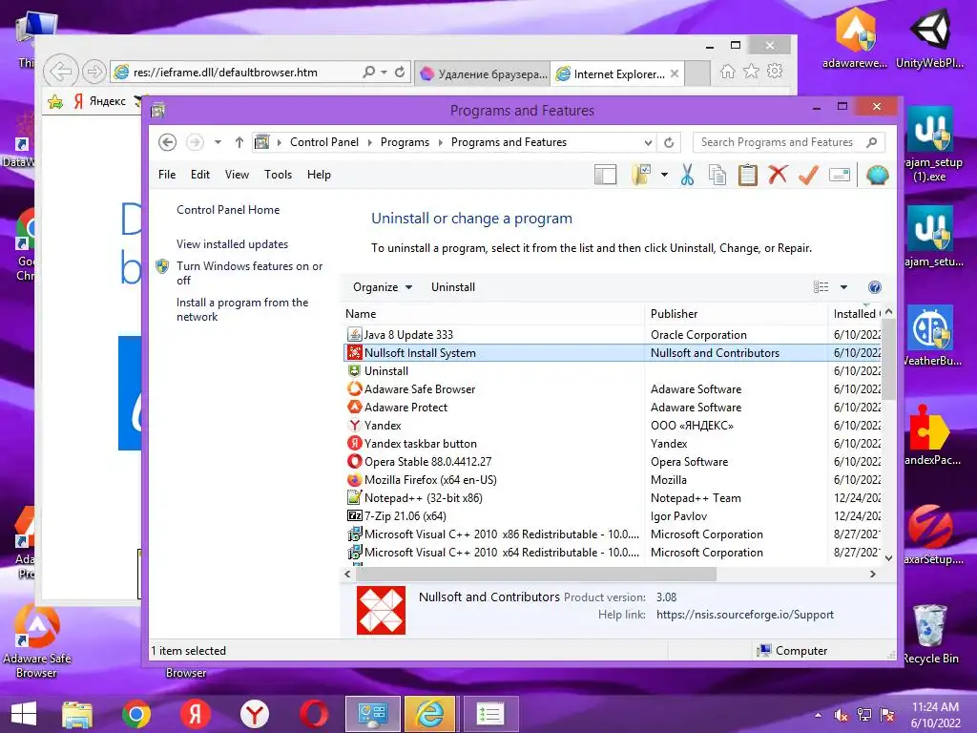The height and width of the screenshot is (733, 977).
Task: Click the red X Delete toolbar icon
Action: [x=778, y=175]
